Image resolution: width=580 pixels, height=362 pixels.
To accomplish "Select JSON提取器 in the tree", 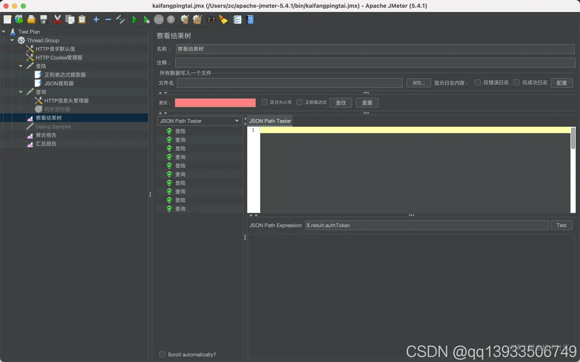I will tap(59, 84).
